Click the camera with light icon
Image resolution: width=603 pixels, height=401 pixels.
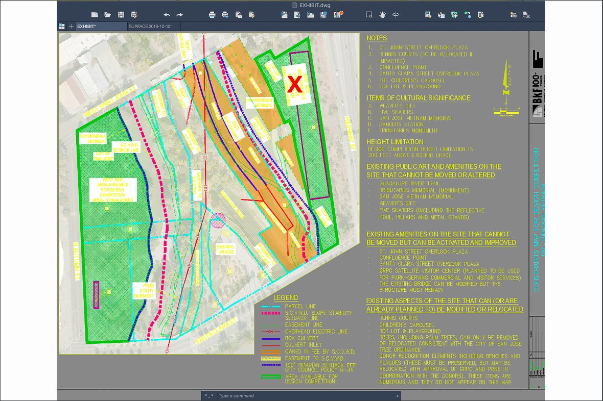[x=514, y=15]
